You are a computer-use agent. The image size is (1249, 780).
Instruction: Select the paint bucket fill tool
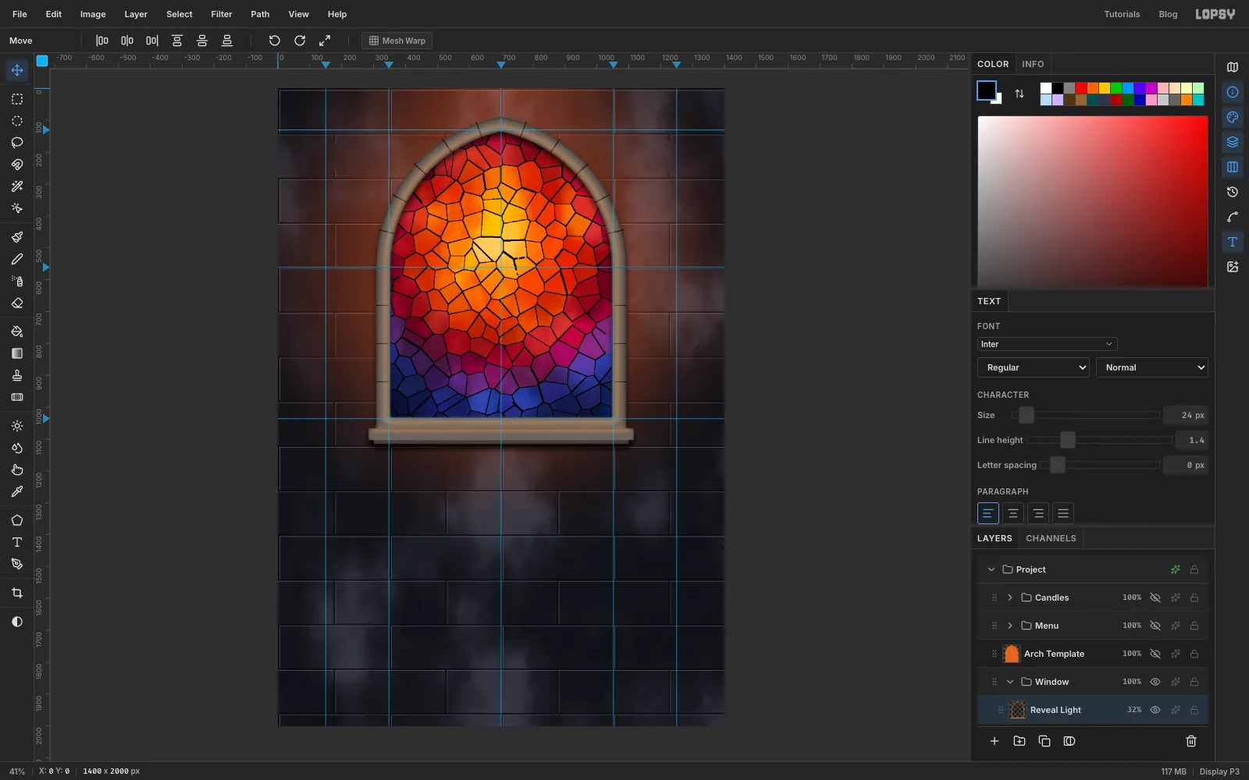tap(16, 331)
